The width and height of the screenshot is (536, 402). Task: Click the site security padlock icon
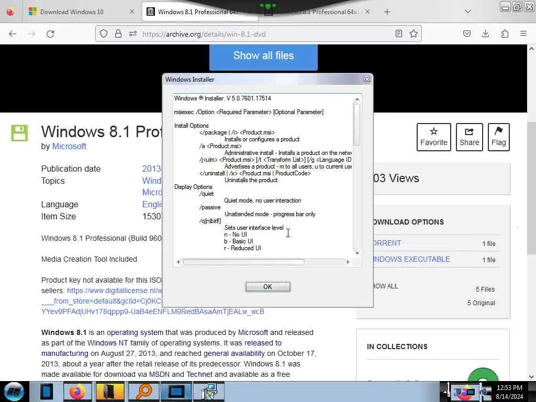coord(118,33)
